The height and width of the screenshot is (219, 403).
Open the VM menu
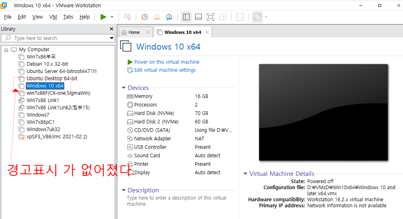tap(53, 17)
